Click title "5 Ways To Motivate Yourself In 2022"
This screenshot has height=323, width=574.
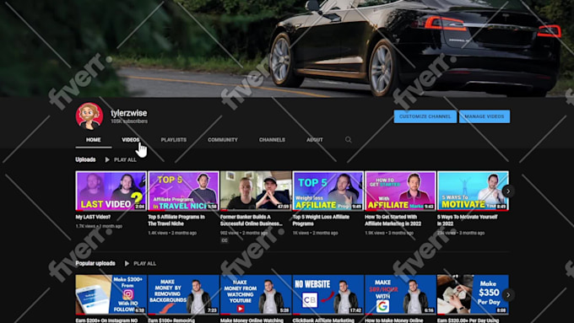(468, 220)
